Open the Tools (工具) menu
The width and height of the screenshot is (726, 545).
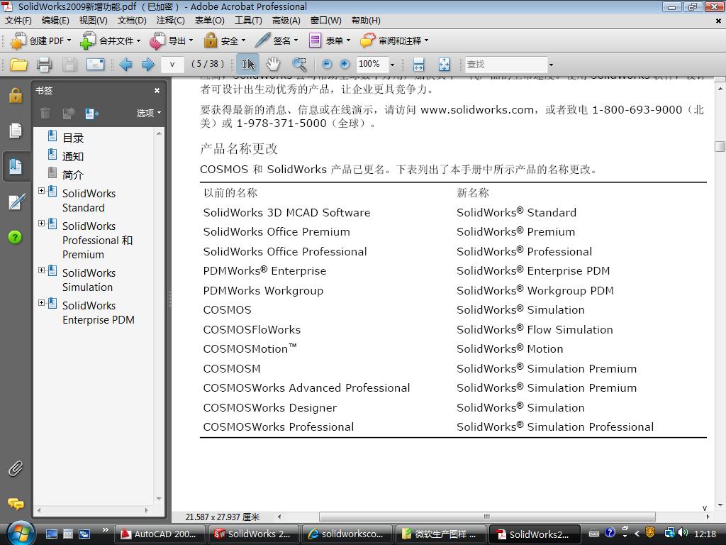(248, 21)
